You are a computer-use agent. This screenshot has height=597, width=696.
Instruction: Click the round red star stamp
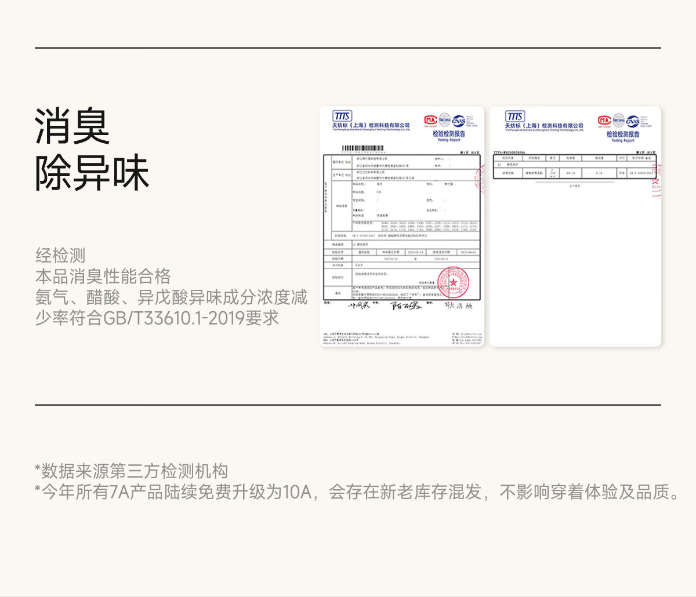[453, 282]
